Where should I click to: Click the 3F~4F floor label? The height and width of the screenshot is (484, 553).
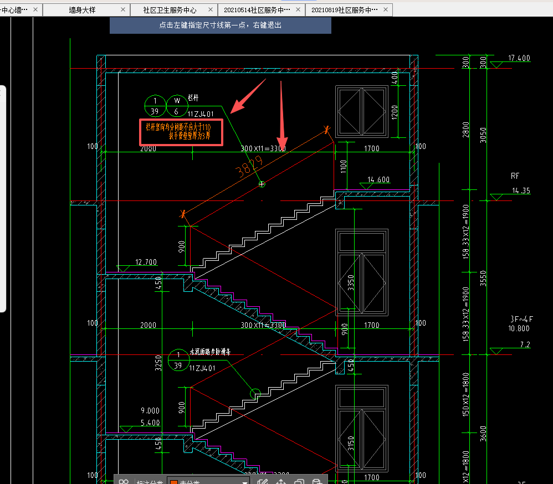coord(521,319)
